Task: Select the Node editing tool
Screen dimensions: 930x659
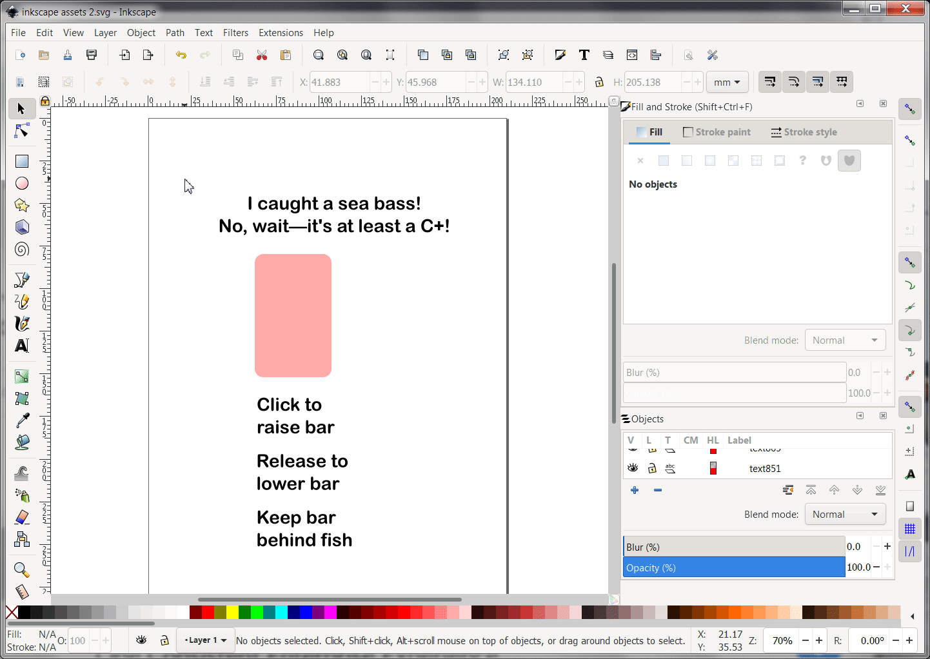Action: pos(21,131)
